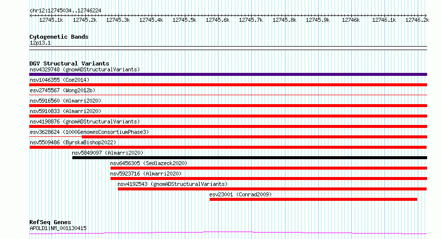Click the 12746.1k ruler tick label
This screenshot has width=441, height=239.
pyautogui.click(x=384, y=20)
